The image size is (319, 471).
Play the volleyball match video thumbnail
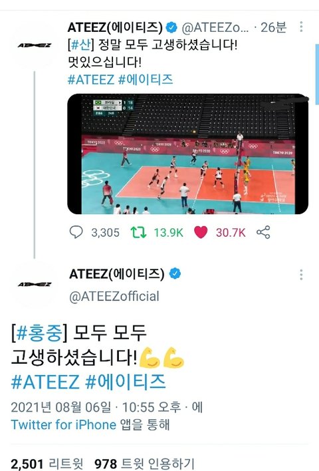click(187, 154)
